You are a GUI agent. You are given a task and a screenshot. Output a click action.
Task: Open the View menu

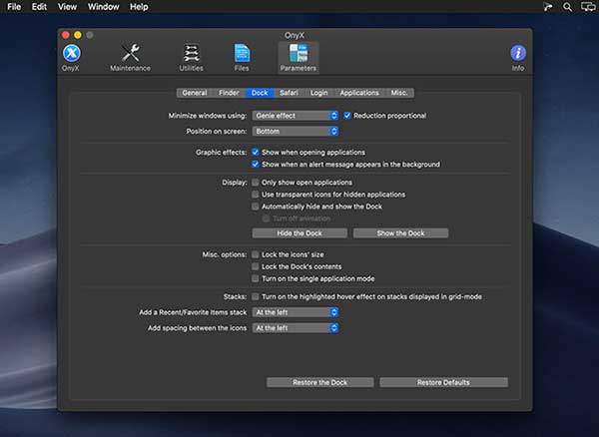[67, 7]
